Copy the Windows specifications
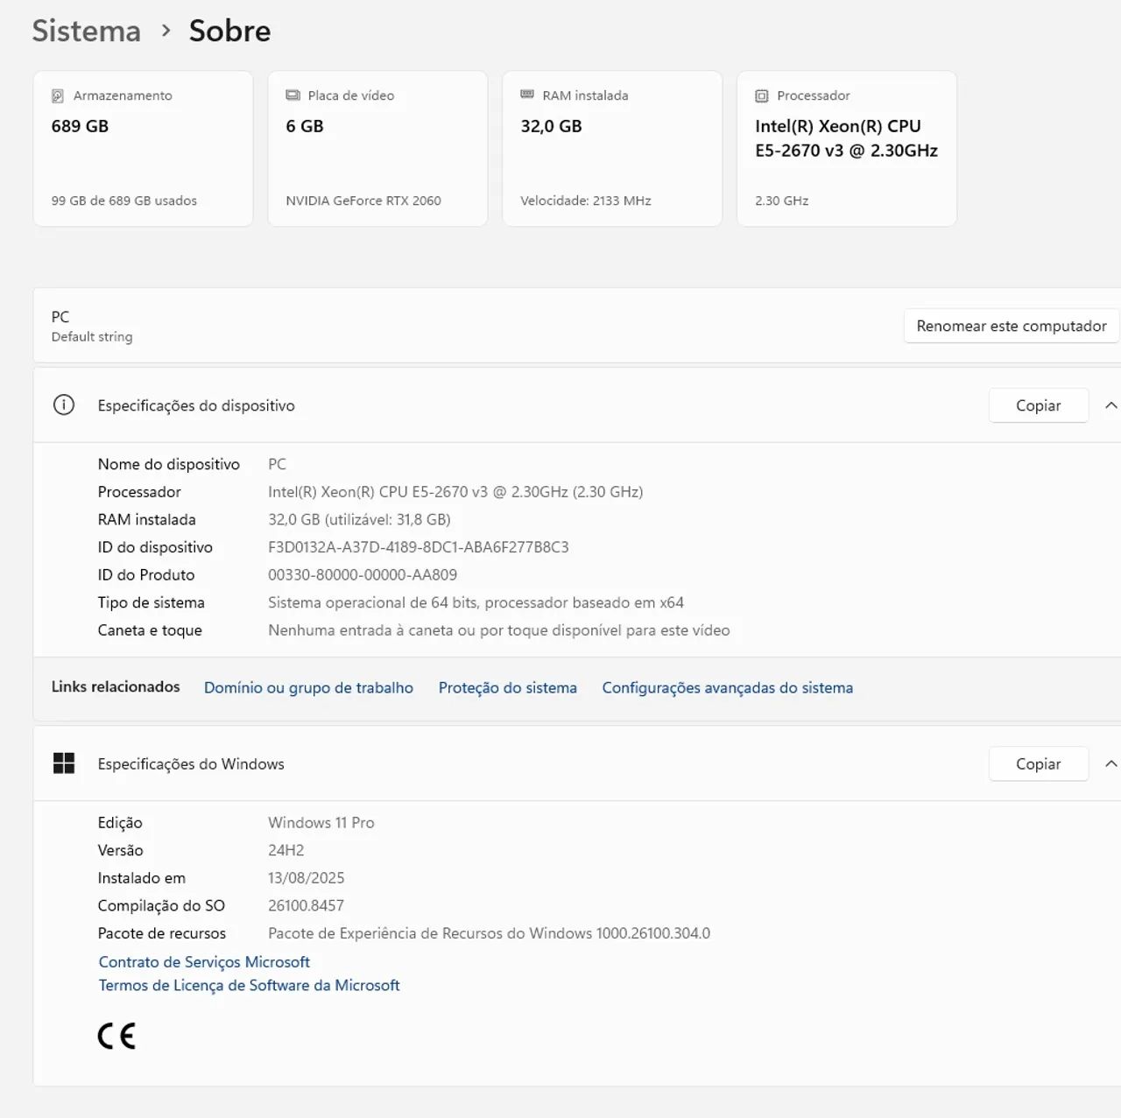1121x1118 pixels. [1039, 764]
